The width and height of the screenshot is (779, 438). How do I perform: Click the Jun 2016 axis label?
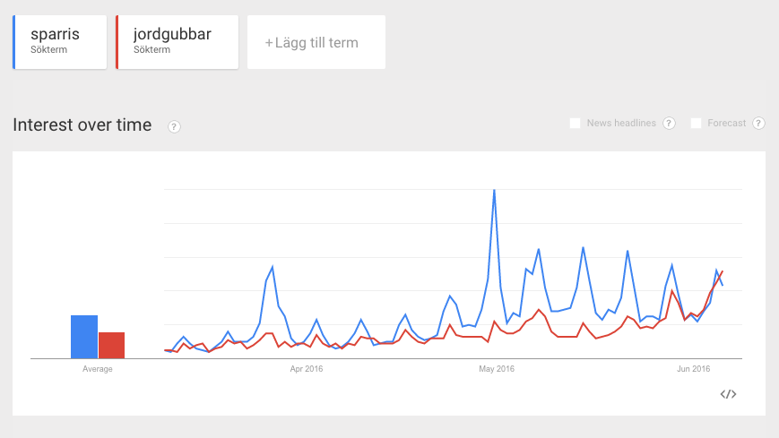coord(693,369)
